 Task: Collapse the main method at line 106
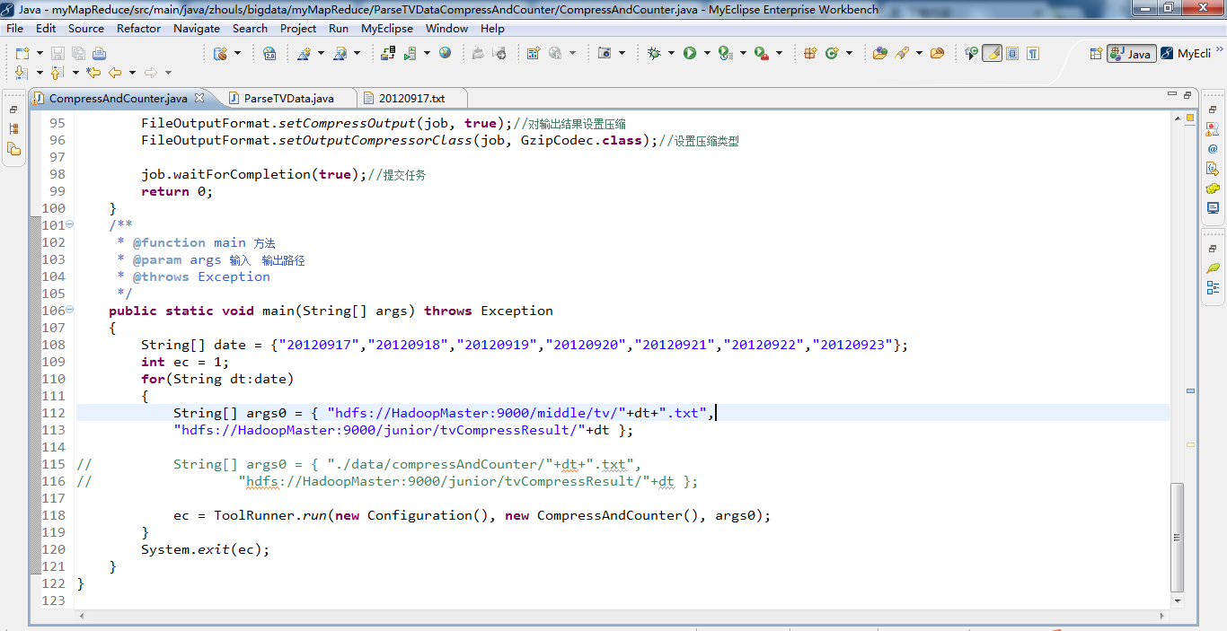(70, 311)
